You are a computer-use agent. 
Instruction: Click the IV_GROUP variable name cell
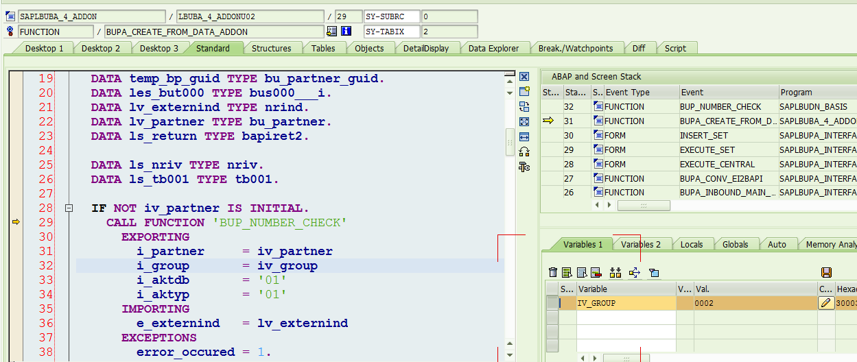click(626, 302)
